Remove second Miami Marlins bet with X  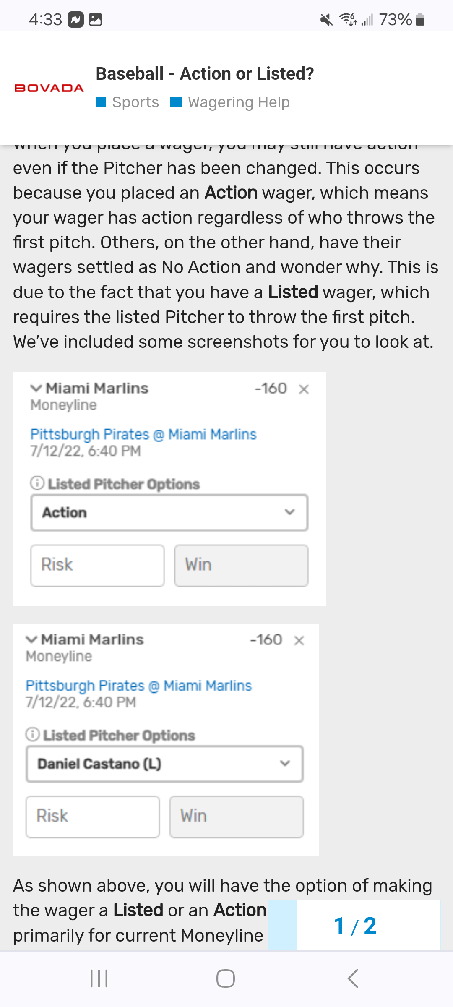coord(299,641)
